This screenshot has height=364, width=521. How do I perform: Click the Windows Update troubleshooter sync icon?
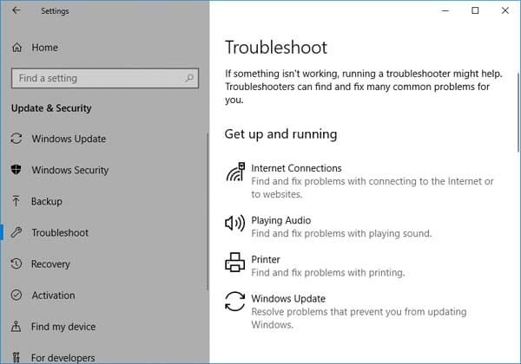tap(235, 302)
